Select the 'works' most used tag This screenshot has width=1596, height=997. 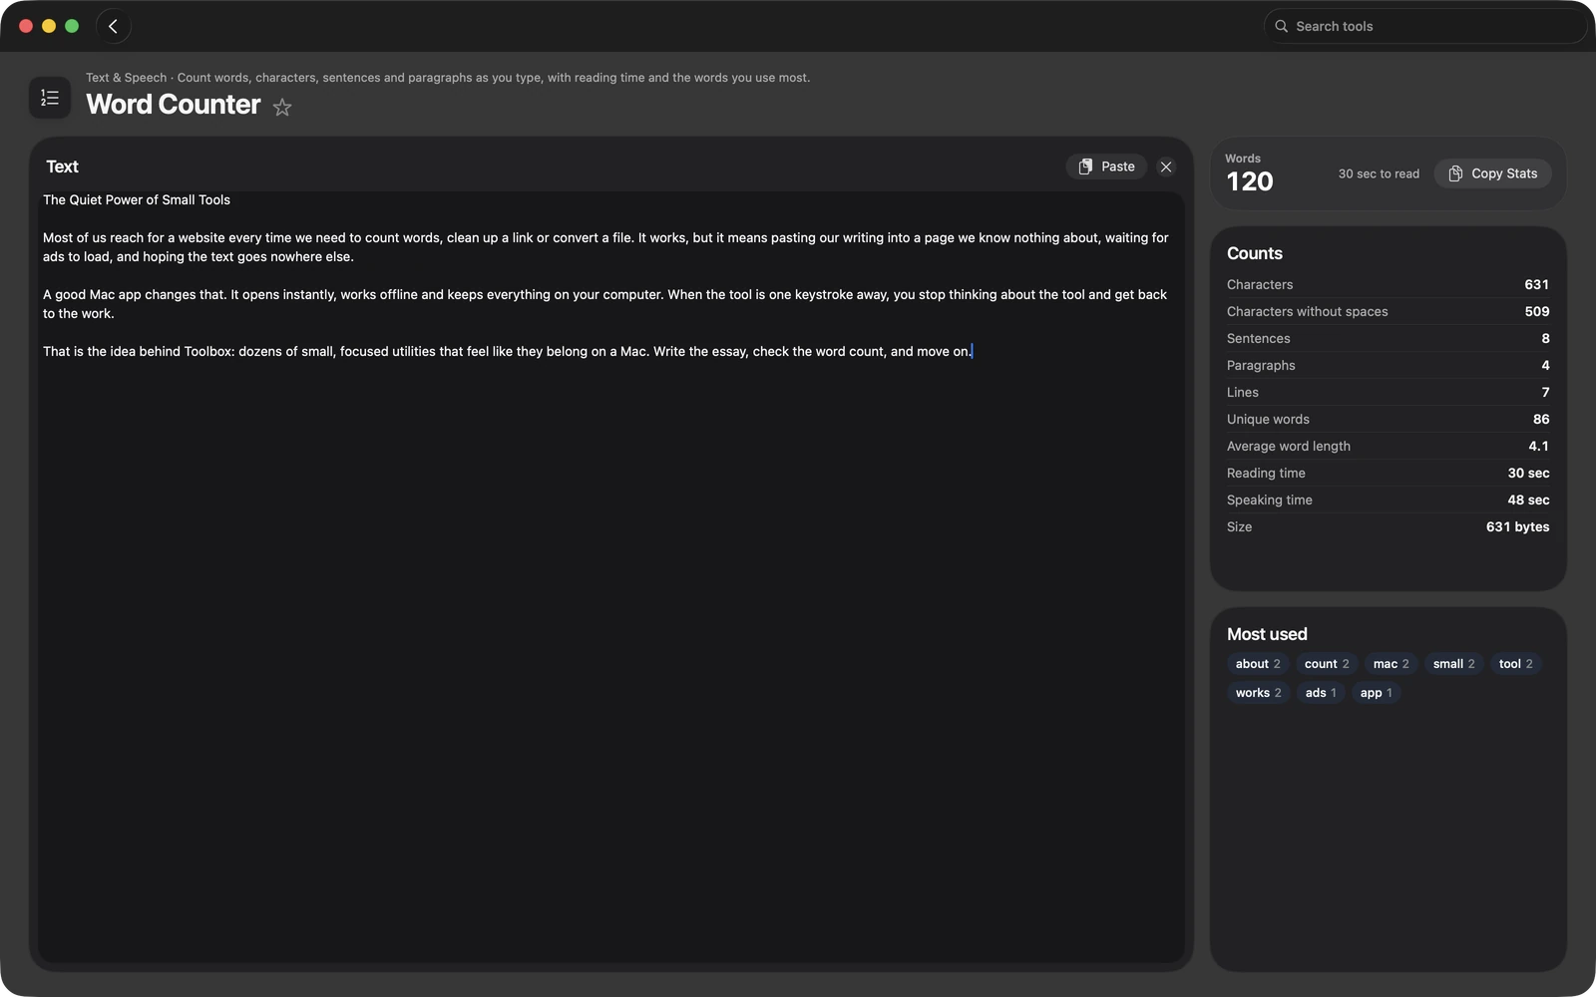click(x=1259, y=693)
